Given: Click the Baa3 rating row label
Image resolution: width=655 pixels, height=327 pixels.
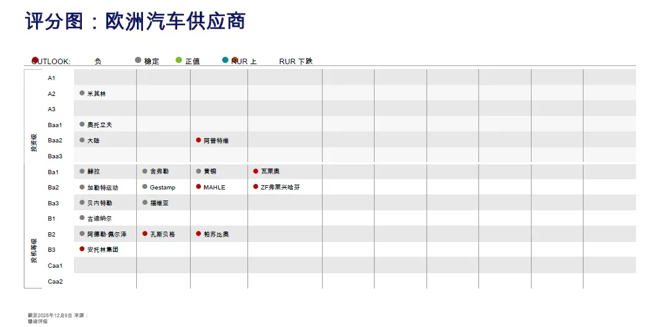Looking at the screenshot, I should click(55, 156).
